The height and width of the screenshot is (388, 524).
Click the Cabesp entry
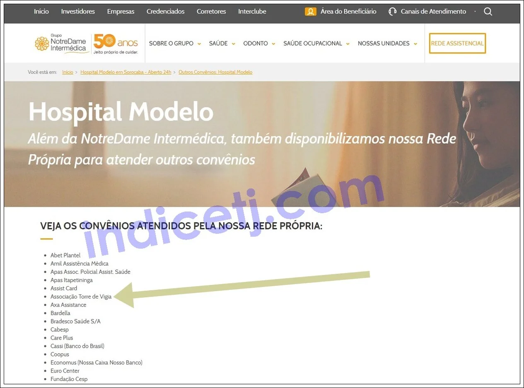pos(60,330)
